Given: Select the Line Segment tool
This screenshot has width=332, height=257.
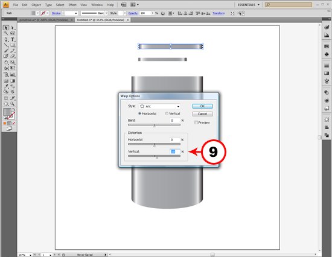Looking at the screenshot, I should (x=6, y=45).
